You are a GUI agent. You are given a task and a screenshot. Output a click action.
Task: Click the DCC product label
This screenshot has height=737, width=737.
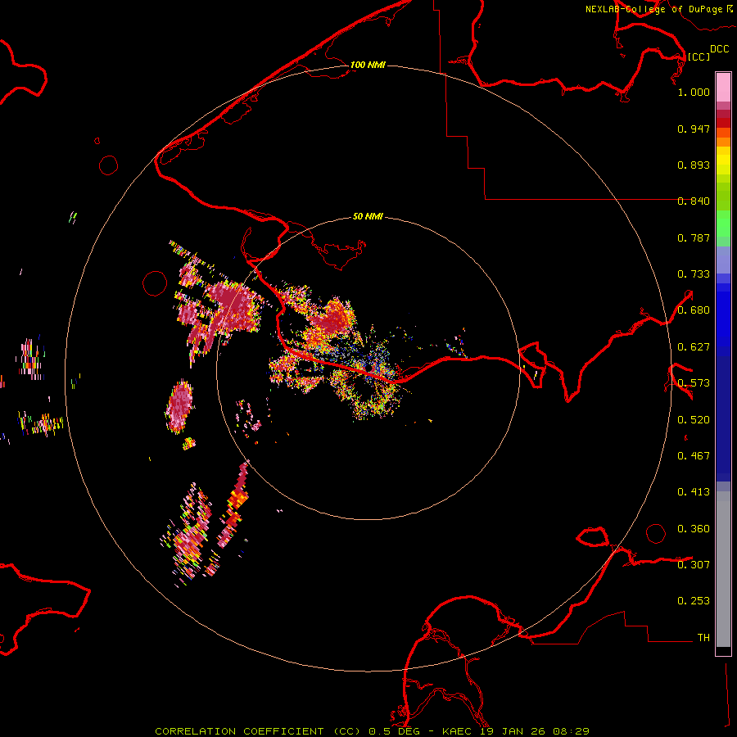[719, 49]
